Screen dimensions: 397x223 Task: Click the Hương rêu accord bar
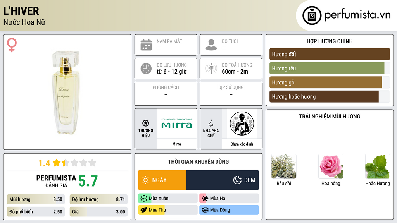click(x=330, y=68)
